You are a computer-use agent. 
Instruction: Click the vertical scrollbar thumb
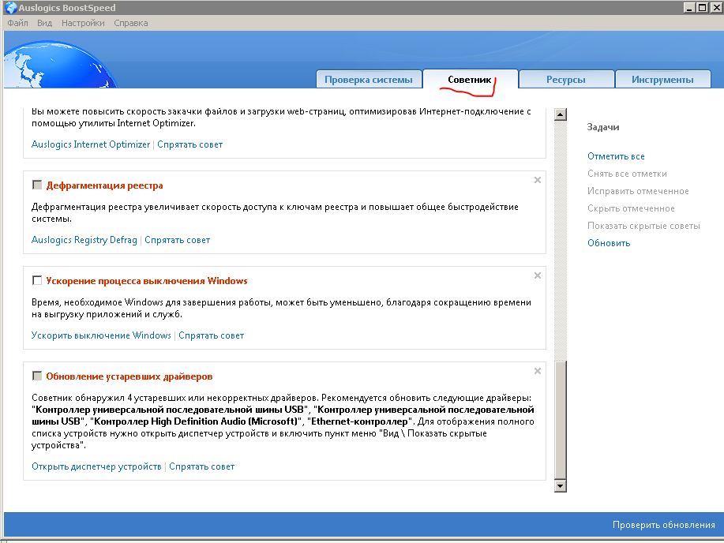(x=560, y=421)
